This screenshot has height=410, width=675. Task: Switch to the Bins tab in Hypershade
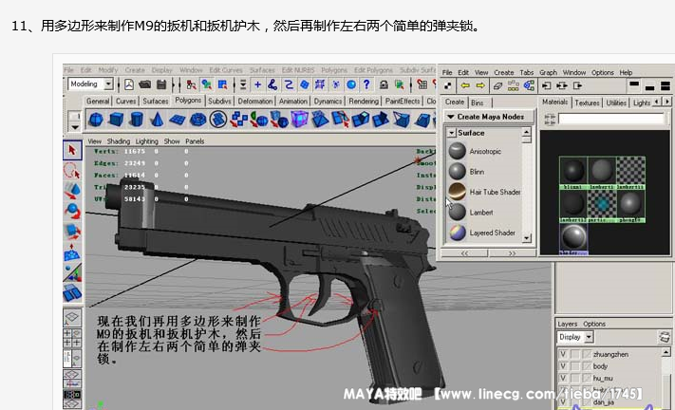click(477, 102)
